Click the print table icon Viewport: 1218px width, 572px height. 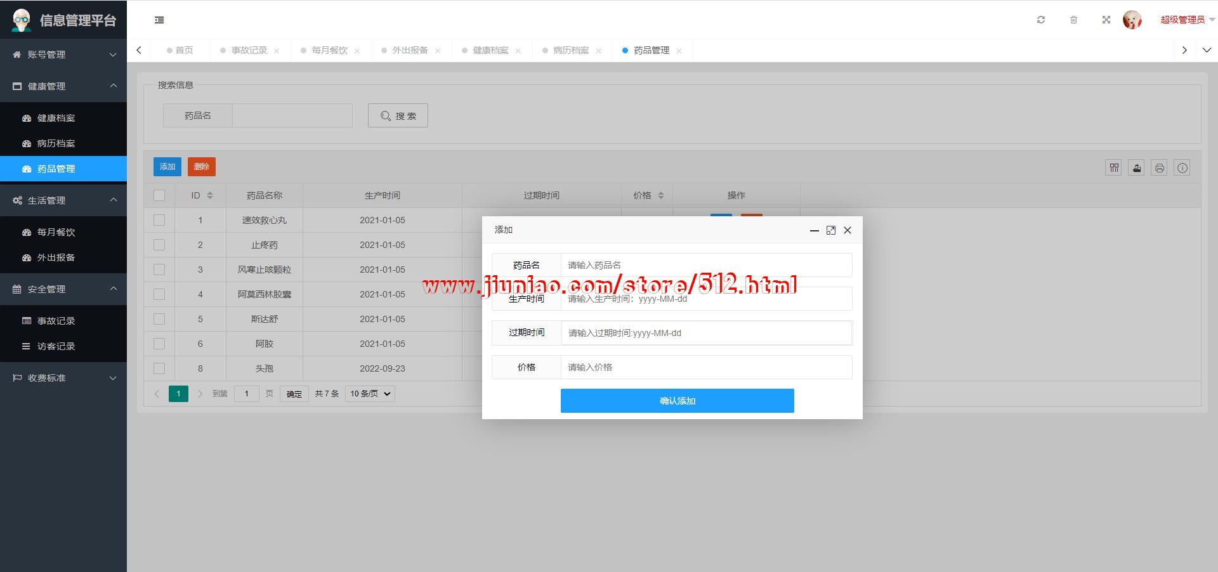tap(1160, 167)
